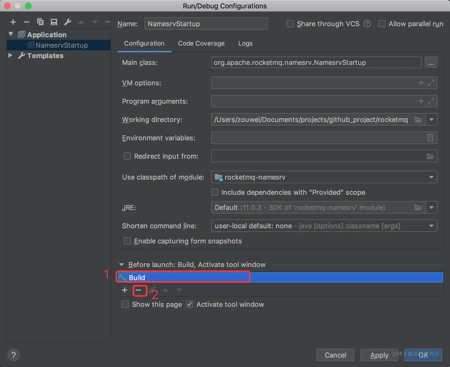Image resolution: width=450 pixels, height=367 pixels.
Task: Expand the Templates tree node
Action: pyautogui.click(x=10, y=55)
